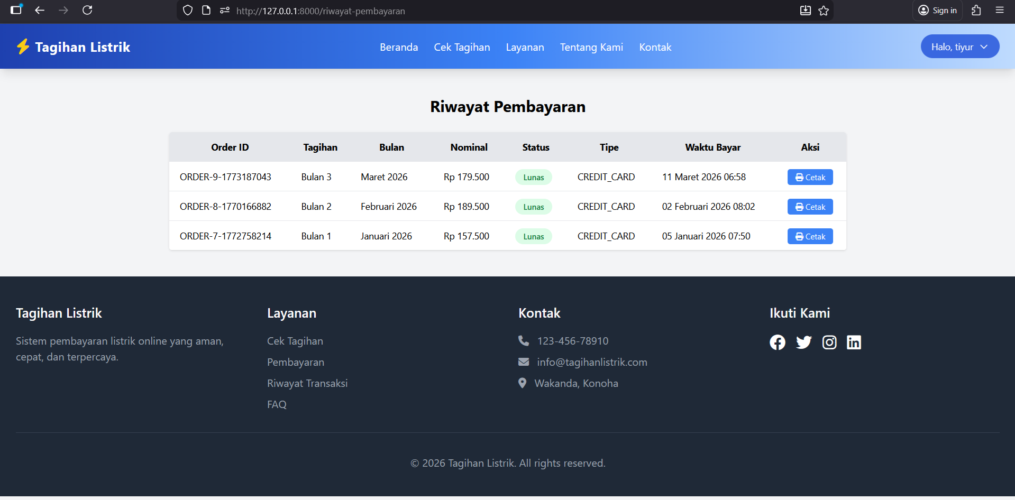Click the shield tracking protection icon
Screen dimensions: 1015x500
(188, 10)
